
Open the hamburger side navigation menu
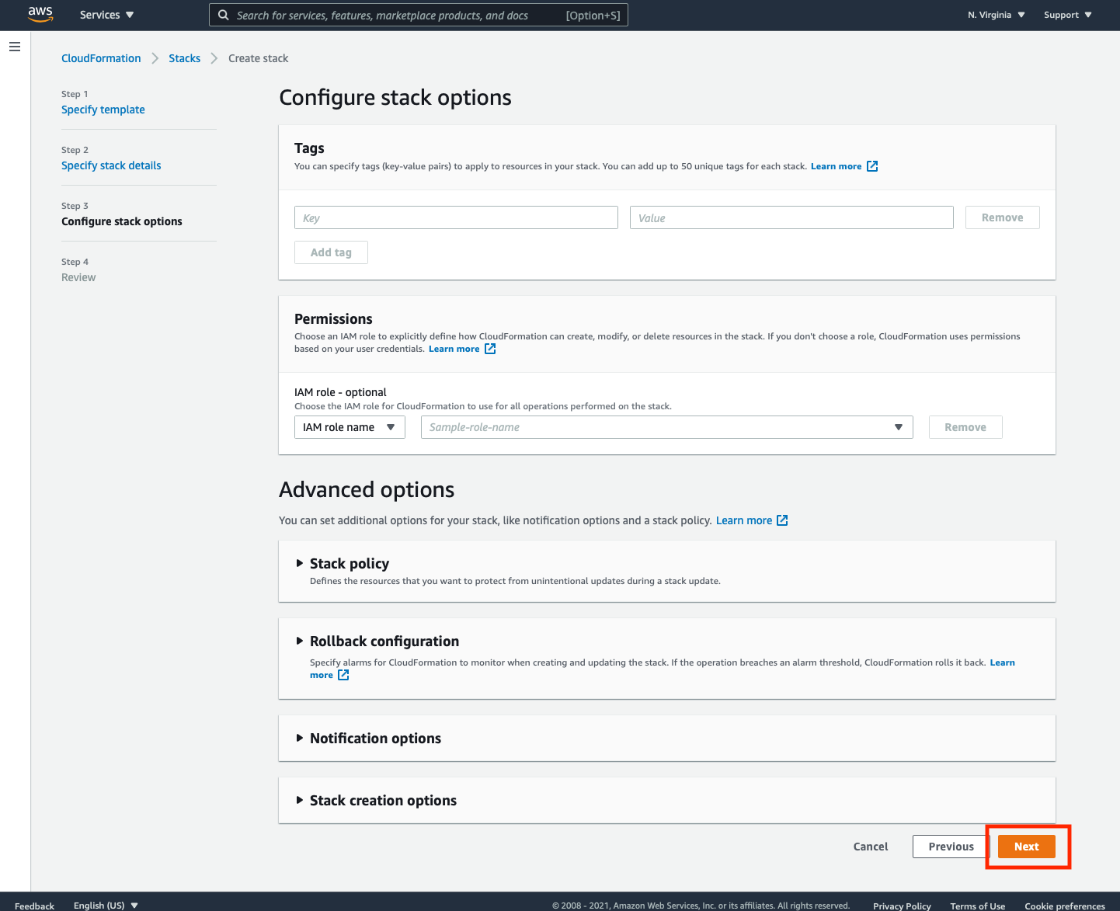[14, 47]
